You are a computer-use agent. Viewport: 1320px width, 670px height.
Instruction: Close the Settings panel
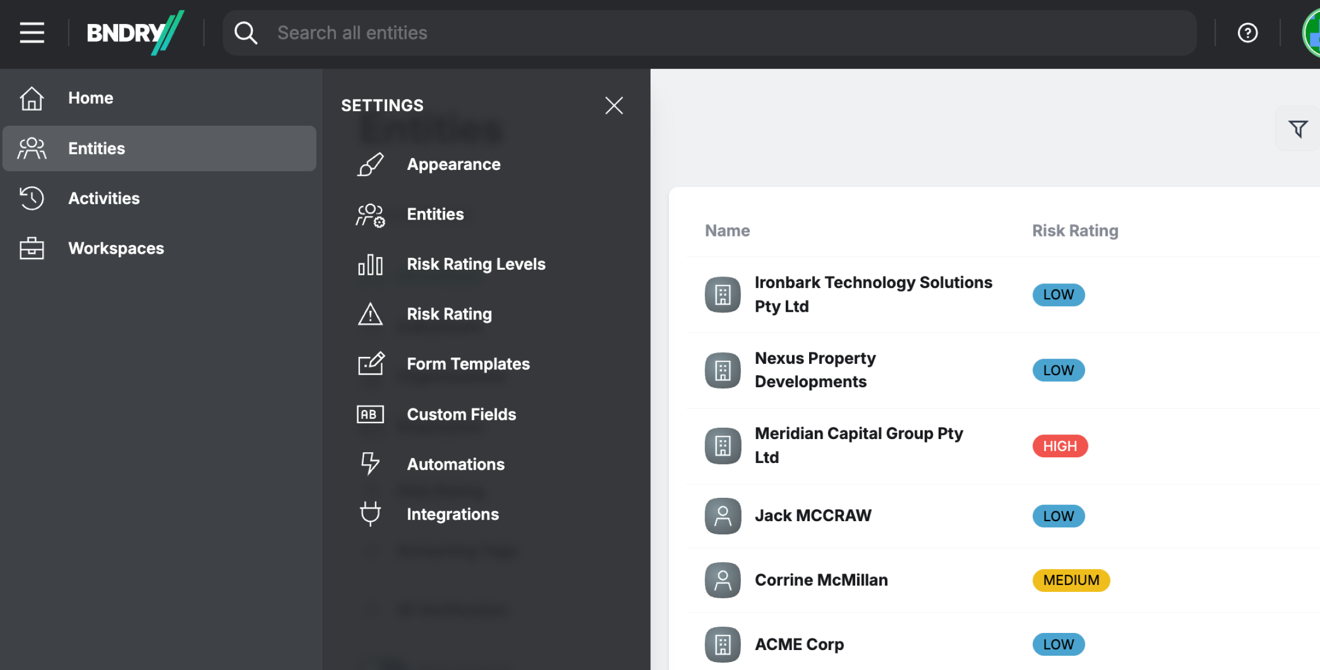pyautogui.click(x=614, y=105)
